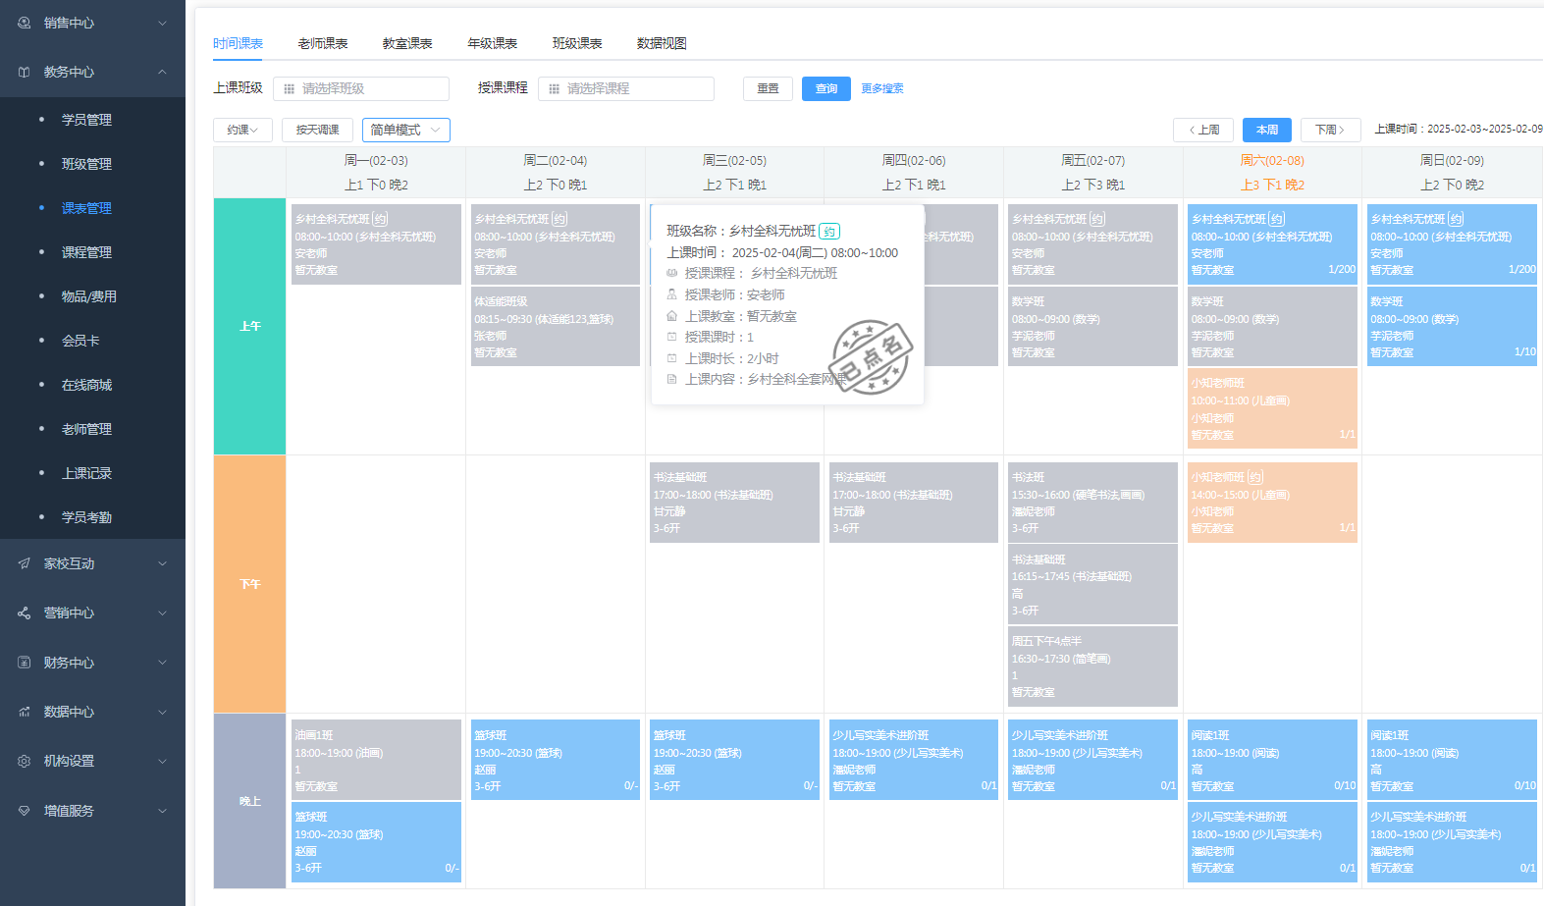
Task: Expand the 机构设置 menu
Action: (x=163, y=761)
